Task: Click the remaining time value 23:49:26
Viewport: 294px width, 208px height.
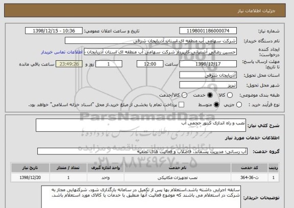Action: click(69, 64)
